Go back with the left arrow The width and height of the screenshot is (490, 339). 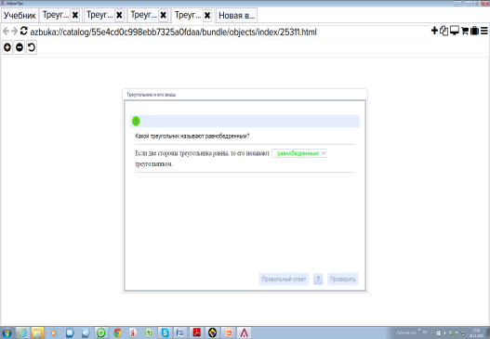(x=6, y=31)
